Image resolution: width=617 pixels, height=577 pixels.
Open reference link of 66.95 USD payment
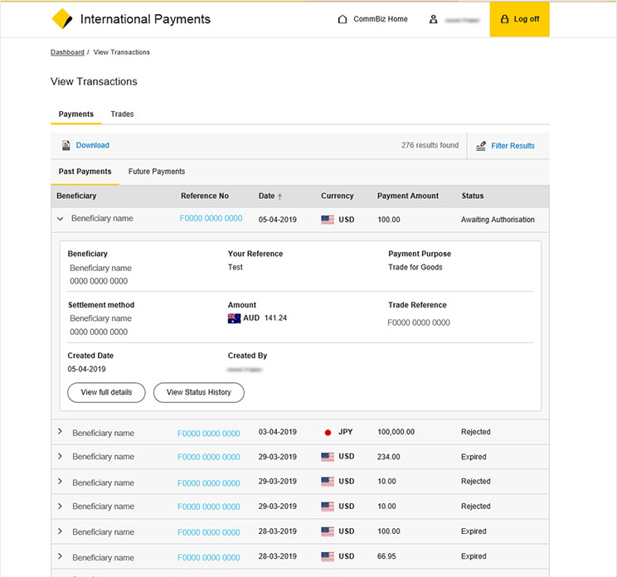pos(208,558)
